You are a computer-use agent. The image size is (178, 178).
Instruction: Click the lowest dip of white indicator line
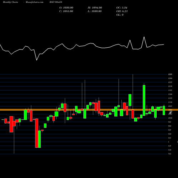click(37, 60)
